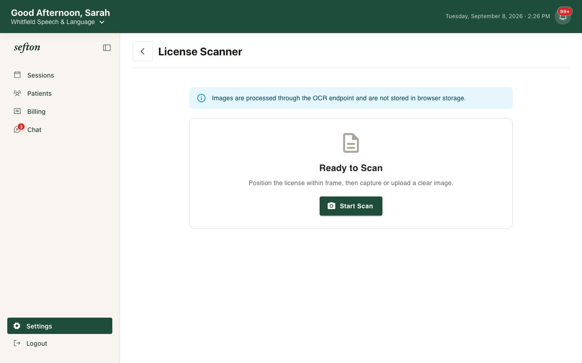The image size is (582, 363).
Task: Expand Whitfield Speech & Language practice switcher
Action: coord(58,22)
